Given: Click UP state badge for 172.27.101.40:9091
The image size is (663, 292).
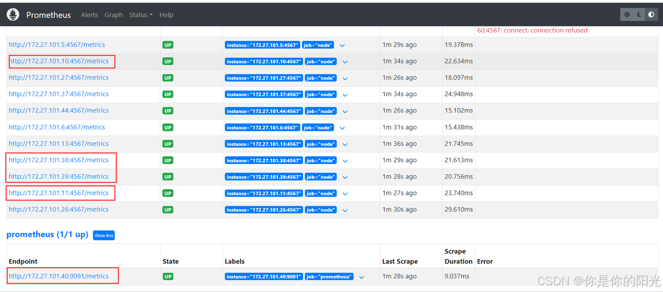Looking at the screenshot, I should click(x=168, y=276).
